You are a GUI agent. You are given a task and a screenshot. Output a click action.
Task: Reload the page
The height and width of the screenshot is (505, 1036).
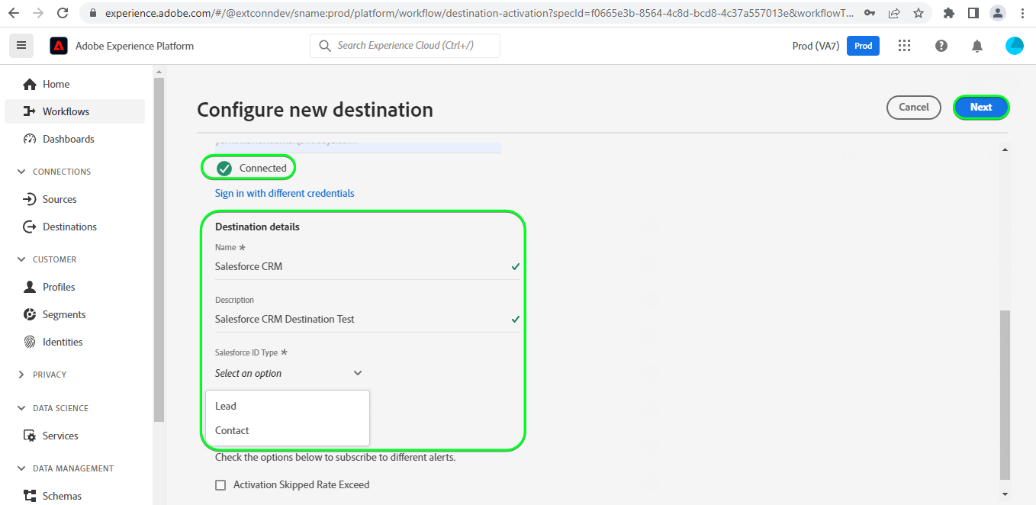point(63,13)
